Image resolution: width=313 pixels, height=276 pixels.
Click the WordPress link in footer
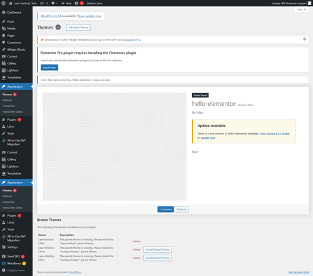tap(75, 272)
